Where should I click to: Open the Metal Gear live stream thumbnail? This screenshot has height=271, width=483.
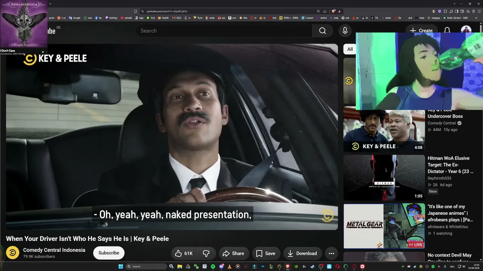click(x=384, y=226)
